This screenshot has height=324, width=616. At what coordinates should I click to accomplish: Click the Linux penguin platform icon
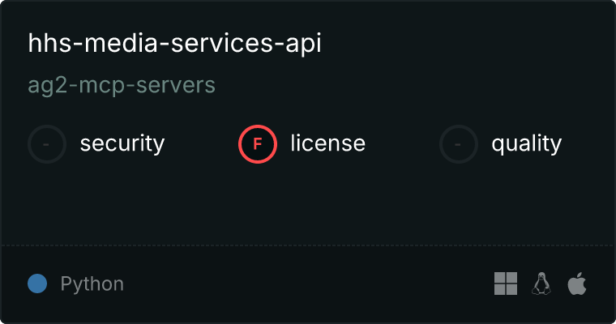541,283
